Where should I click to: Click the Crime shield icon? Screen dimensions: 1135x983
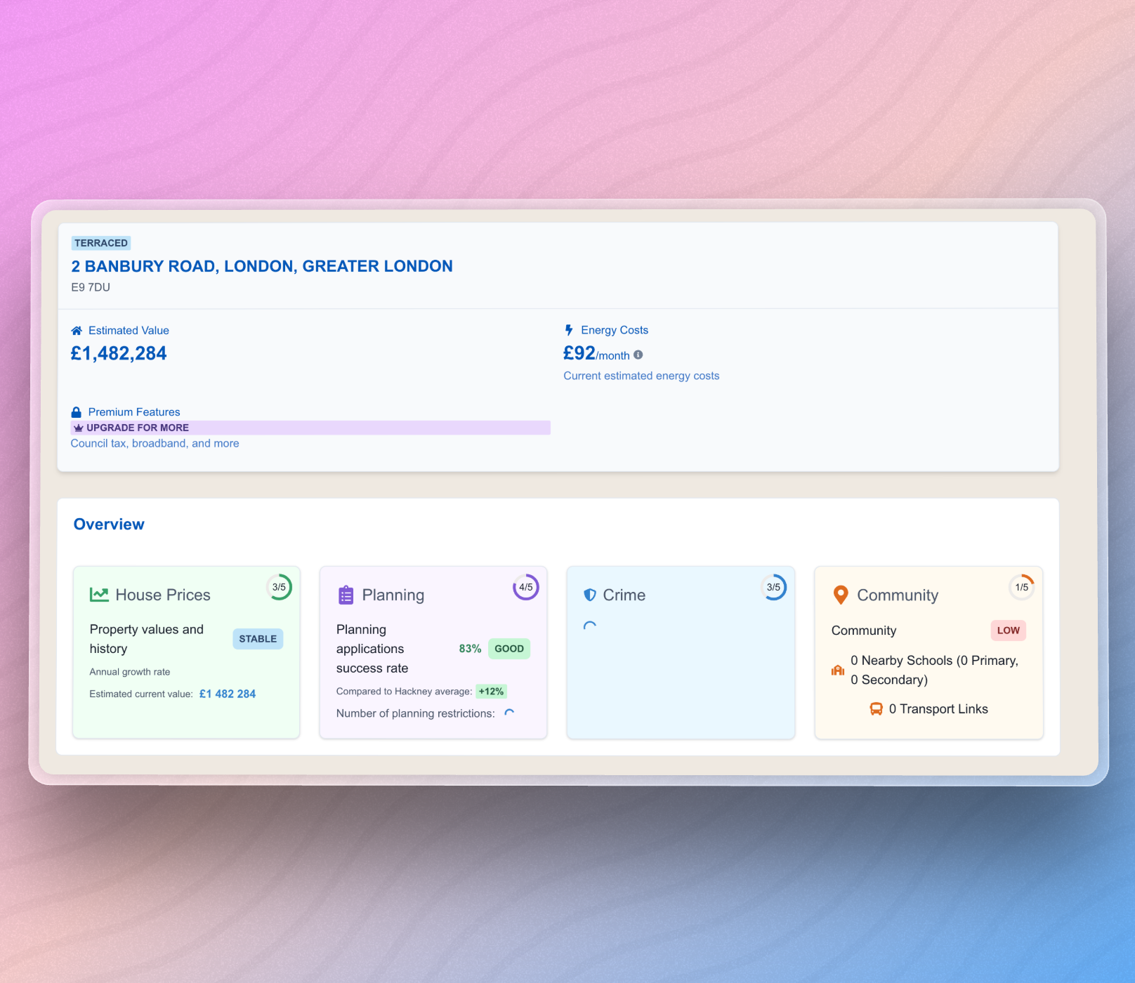tap(590, 595)
